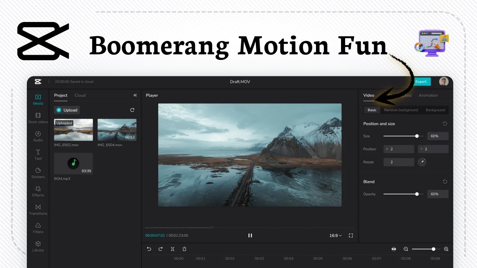Select the Background sub-tab
477x268 pixels.
435,110
